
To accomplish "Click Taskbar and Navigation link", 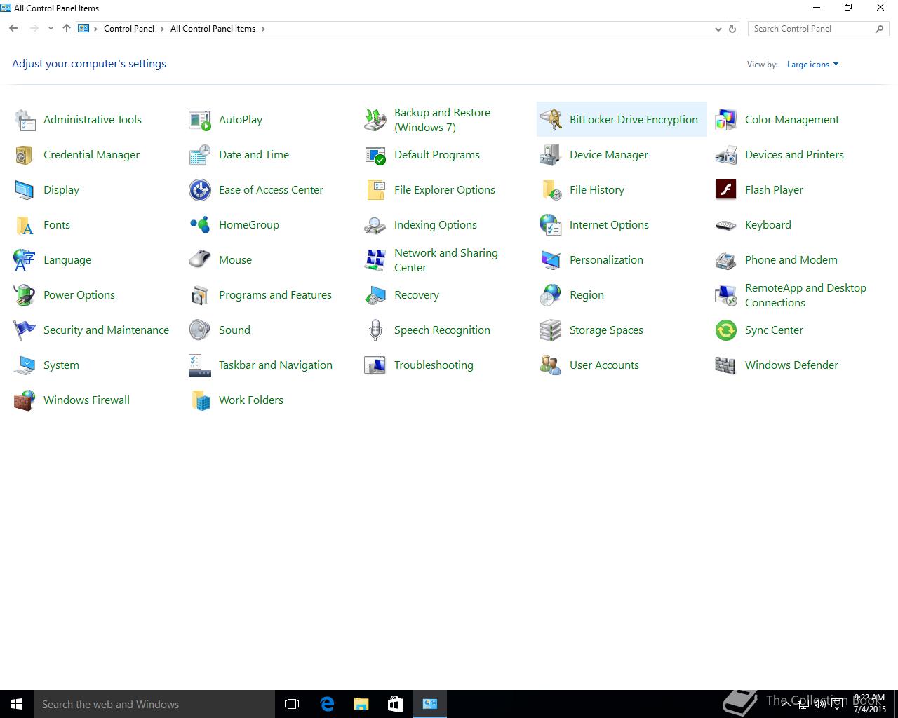I will (x=276, y=365).
